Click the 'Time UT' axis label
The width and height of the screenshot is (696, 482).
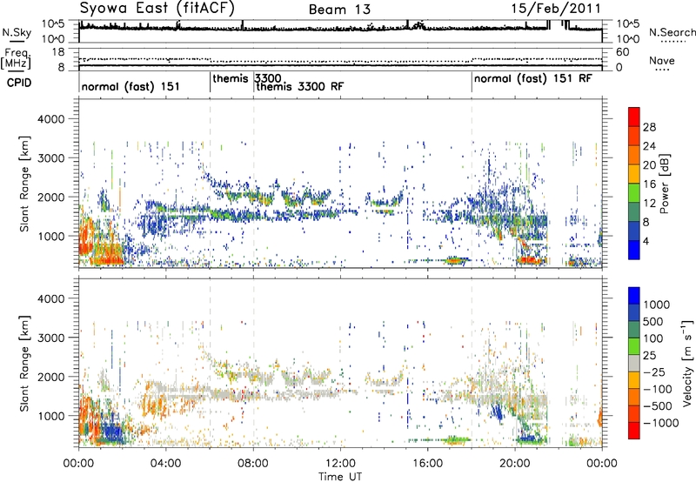click(340, 477)
